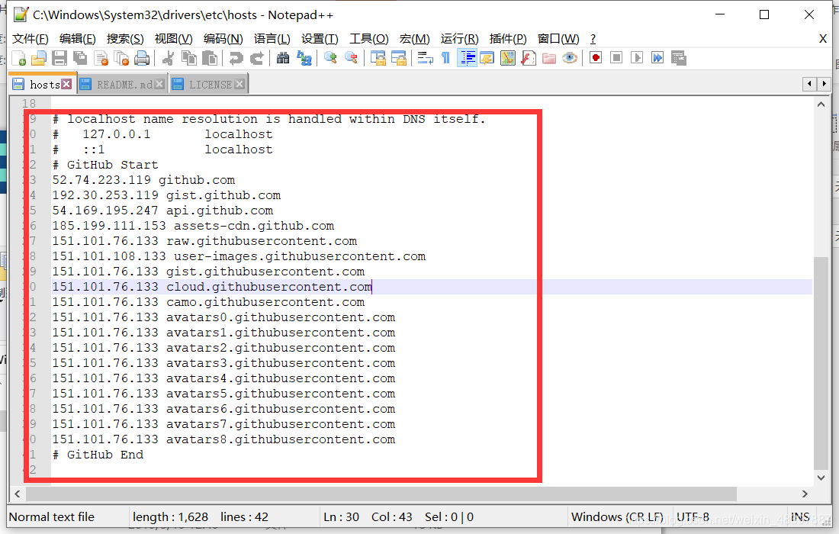Close the LICENSE tab with its X
This screenshot has height=534, width=839.
pyautogui.click(x=239, y=84)
